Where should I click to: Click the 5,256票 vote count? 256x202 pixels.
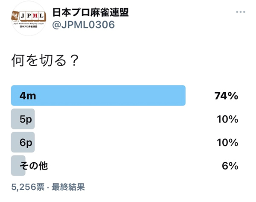point(28,187)
